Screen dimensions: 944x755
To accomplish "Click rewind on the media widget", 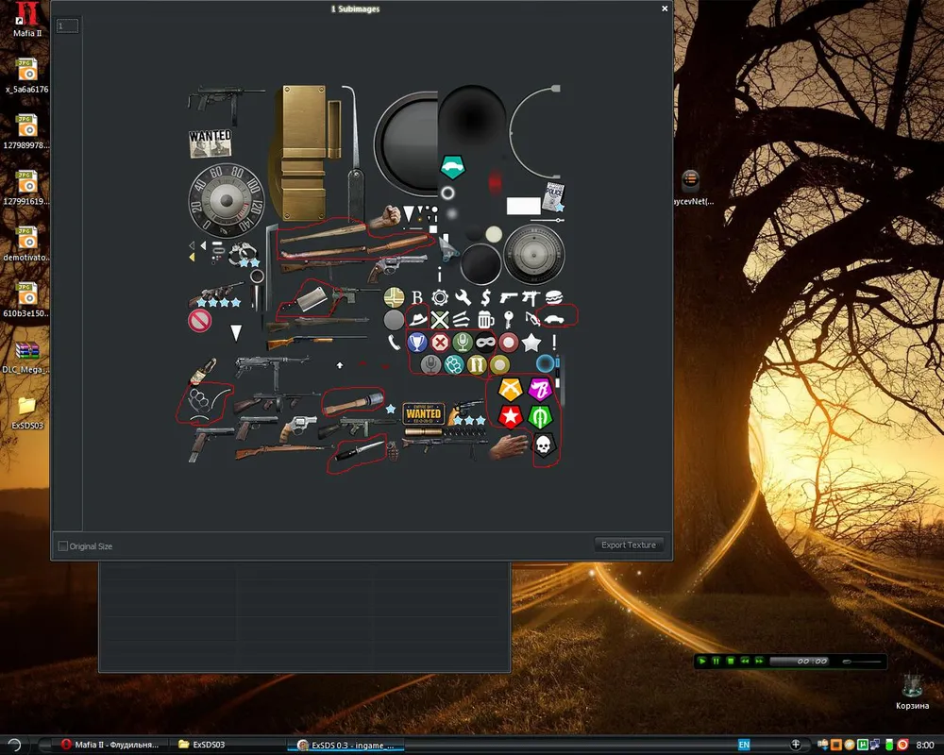I will tap(744, 662).
